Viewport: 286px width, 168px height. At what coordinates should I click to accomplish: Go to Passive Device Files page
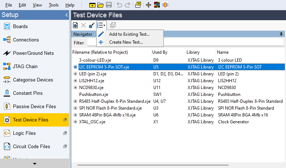(x=34, y=106)
